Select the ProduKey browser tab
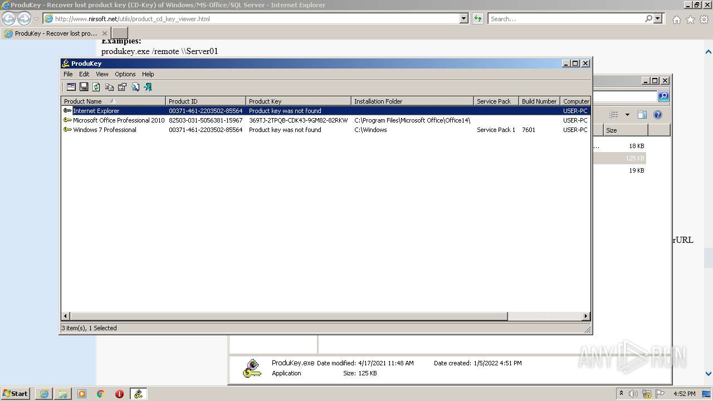This screenshot has width=713, height=401. coord(56,33)
